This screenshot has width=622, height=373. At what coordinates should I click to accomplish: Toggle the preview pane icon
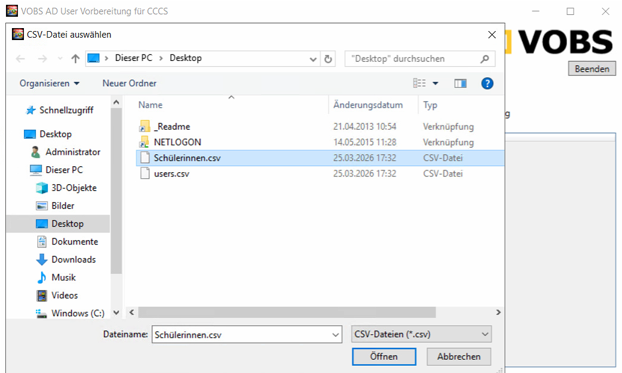click(460, 83)
